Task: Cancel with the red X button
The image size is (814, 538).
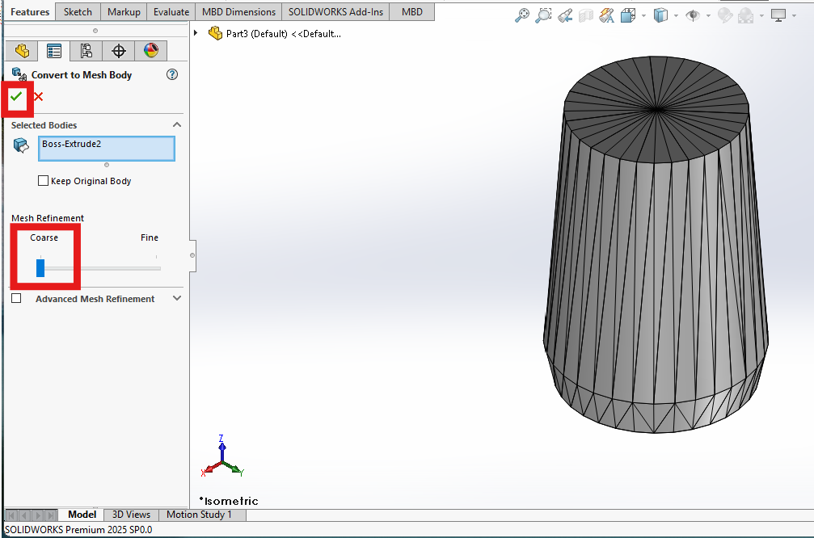Action: click(x=39, y=96)
